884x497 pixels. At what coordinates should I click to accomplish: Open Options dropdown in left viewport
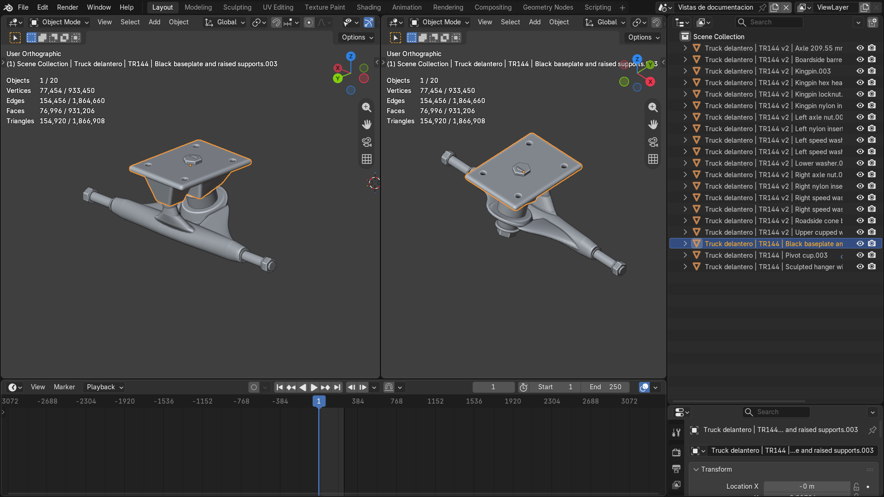point(357,37)
